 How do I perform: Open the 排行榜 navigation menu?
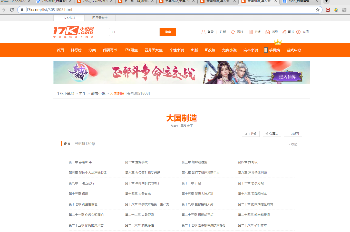click(x=76, y=50)
